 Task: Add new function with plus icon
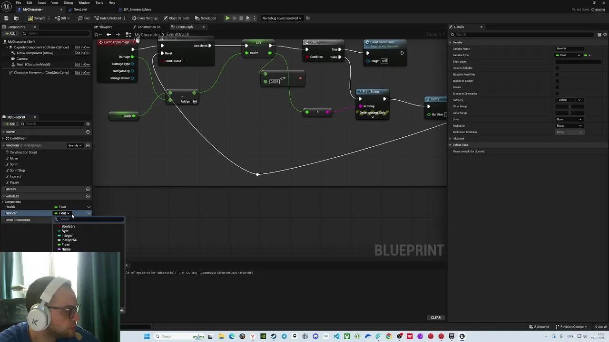(88, 145)
